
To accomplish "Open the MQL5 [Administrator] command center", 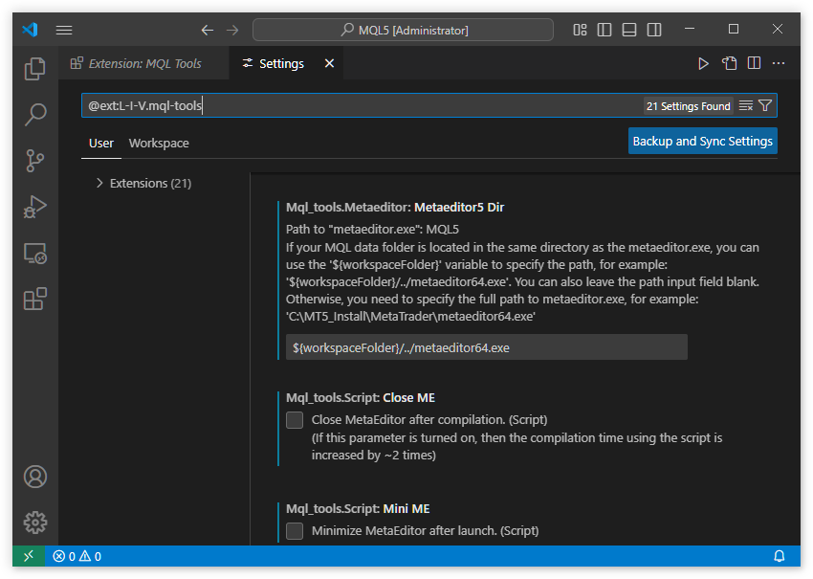I will click(403, 30).
